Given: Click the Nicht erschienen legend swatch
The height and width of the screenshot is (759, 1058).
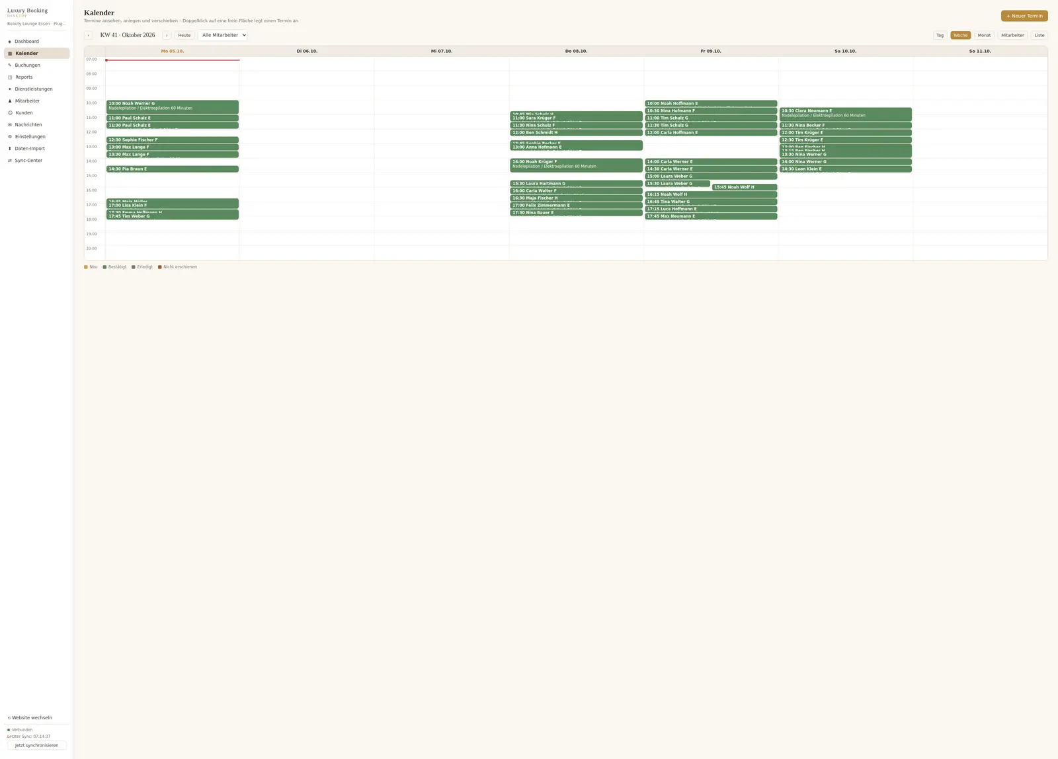Looking at the screenshot, I should coord(160,267).
